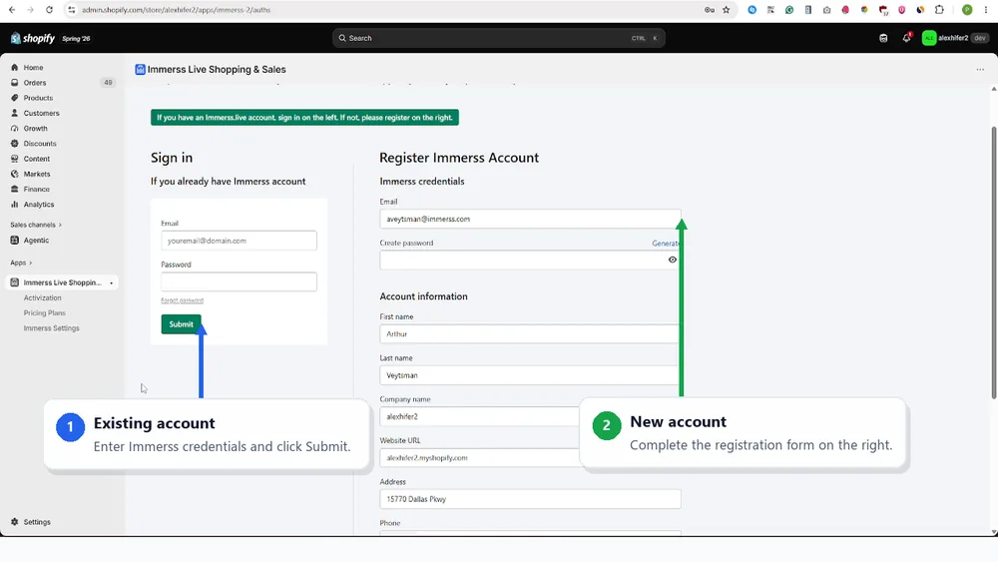The height and width of the screenshot is (562, 998).
Task: Click the site info icon in address bar
Action: [x=71, y=10]
